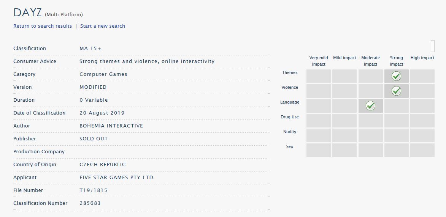Click the MA 15+ classification value
446x217 pixels.
[90, 49]
